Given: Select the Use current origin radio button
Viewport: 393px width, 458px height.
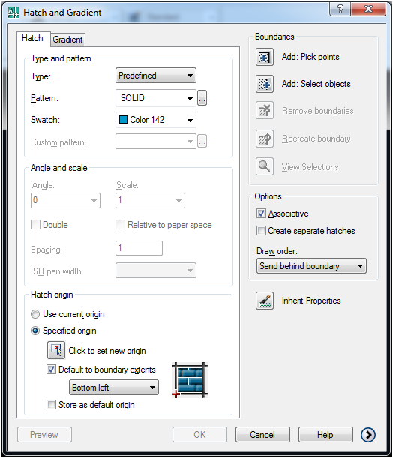Looking at the screenshot, I should pos(35,314).
